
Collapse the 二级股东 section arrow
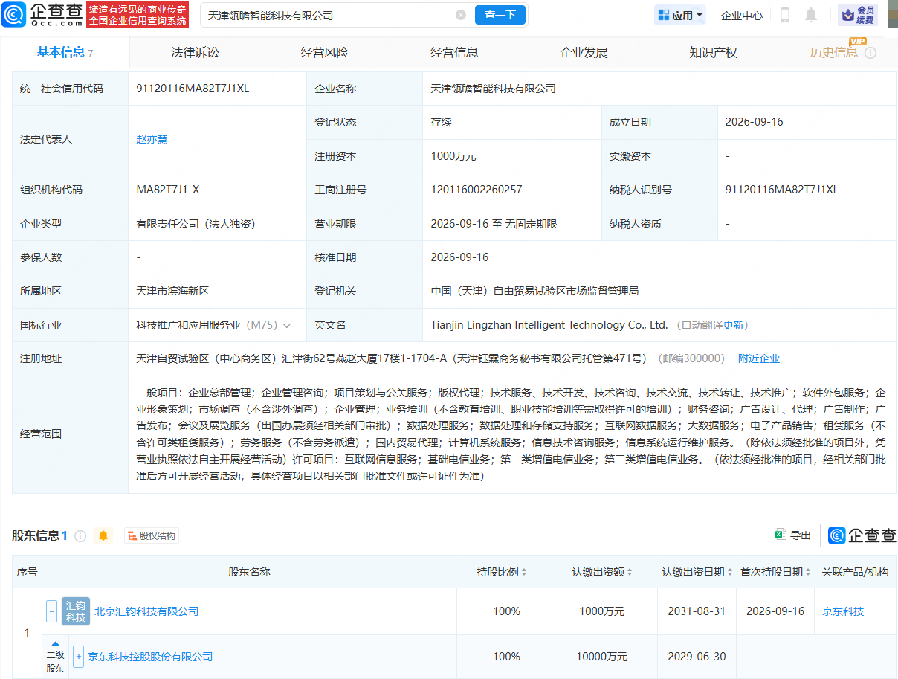click(55, 643)
